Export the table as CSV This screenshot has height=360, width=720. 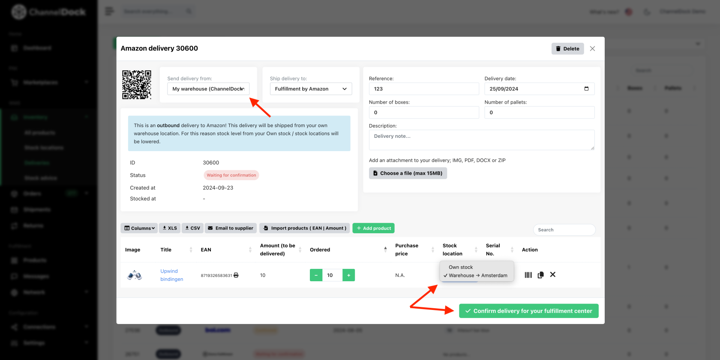click(192, 228)
